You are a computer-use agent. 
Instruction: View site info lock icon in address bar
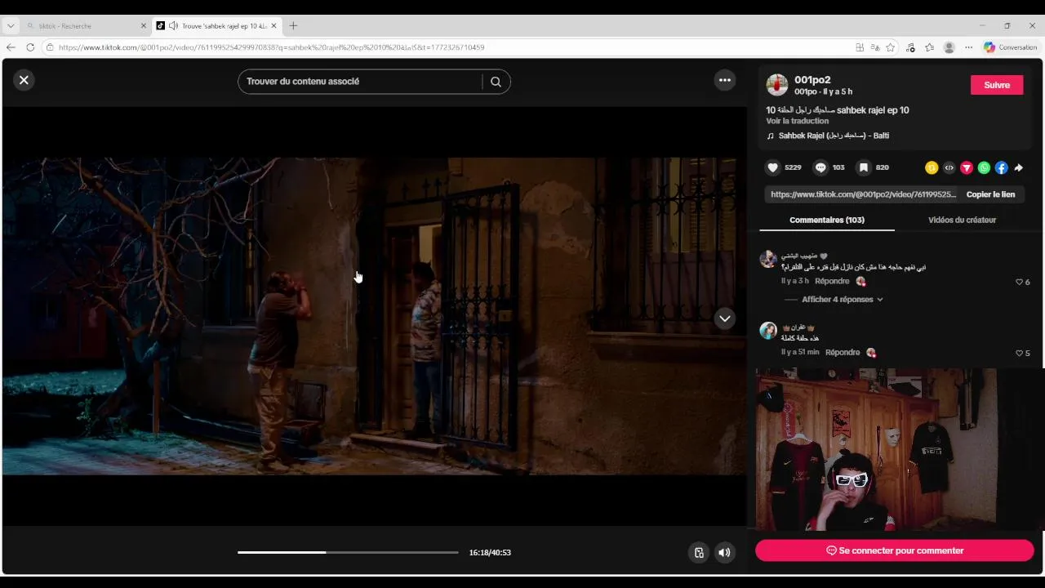coord(51,47)
